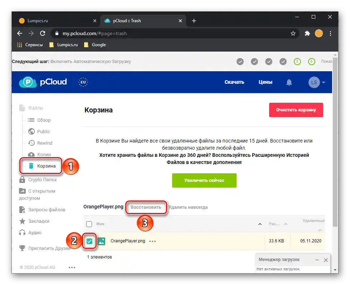350x285 pixels.
Task: Click Восстановить action
Action: (x=146, y=207)
